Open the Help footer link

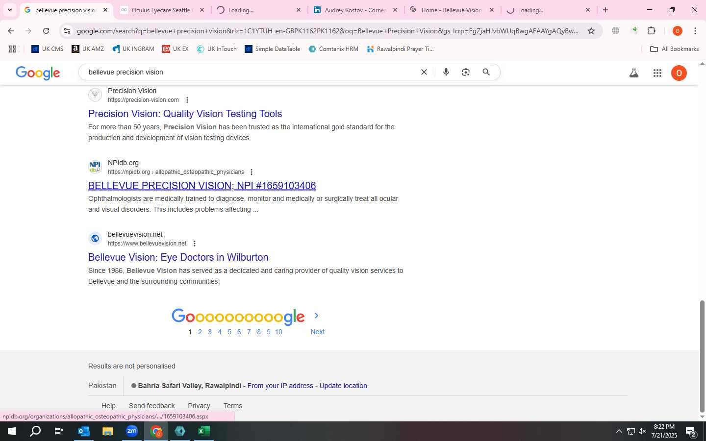(x=108, y=406)
